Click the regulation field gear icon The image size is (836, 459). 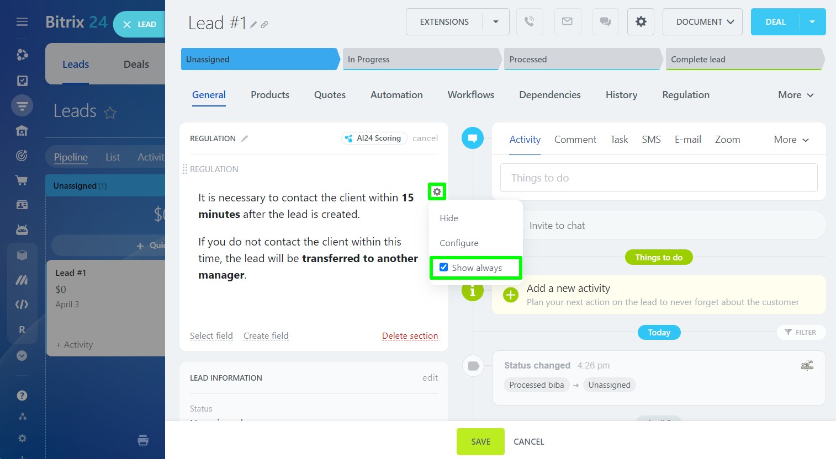click(x=437, y=191)
